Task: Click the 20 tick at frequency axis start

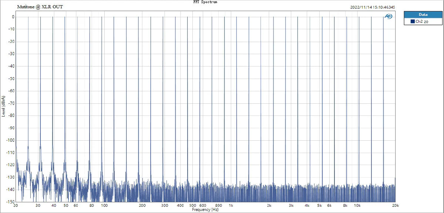Action: tap(16, 205)
